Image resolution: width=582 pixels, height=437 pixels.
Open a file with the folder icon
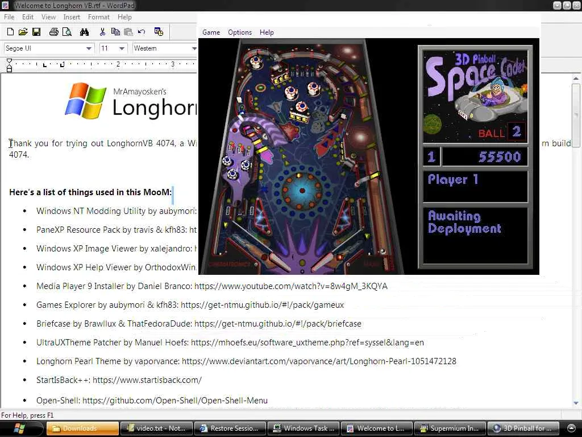23,32
